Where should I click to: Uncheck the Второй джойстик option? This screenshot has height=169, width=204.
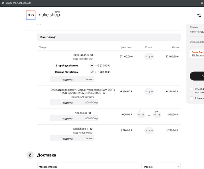(92, 66)
